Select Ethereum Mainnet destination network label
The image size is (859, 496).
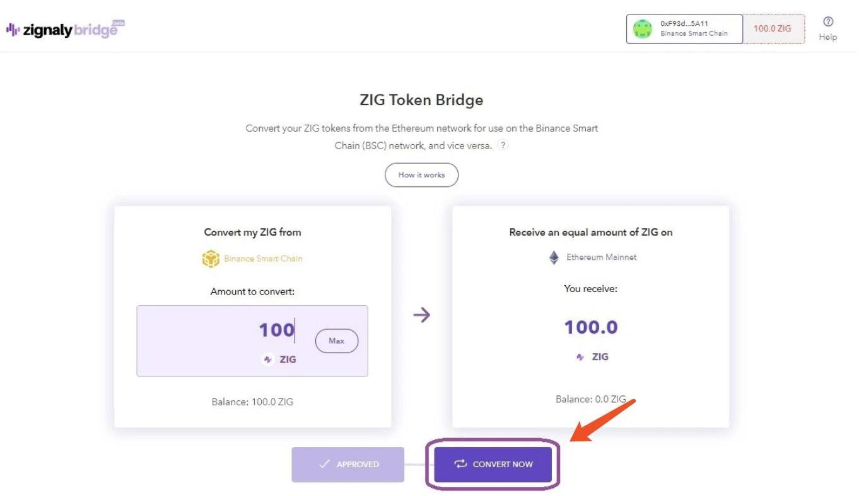(601, 257)
